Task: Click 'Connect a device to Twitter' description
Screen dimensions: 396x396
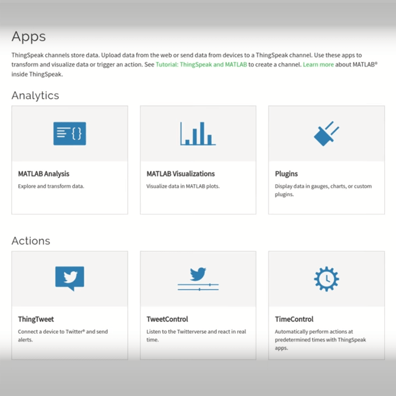Action: (x=63, y=336)
